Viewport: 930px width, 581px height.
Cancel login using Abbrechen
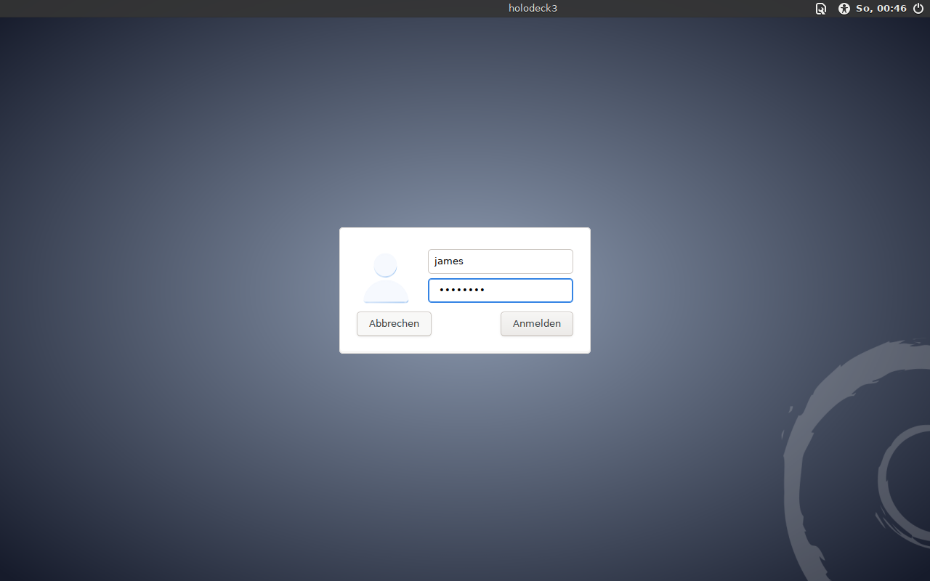[394, 324]
